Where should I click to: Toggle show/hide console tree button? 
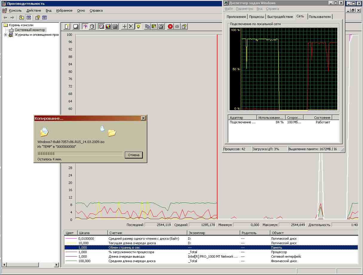click(x=28, y=18)
